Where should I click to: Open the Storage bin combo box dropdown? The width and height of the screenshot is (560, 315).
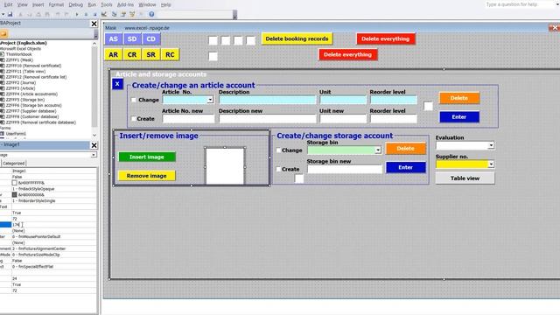(x=378, y=150)
